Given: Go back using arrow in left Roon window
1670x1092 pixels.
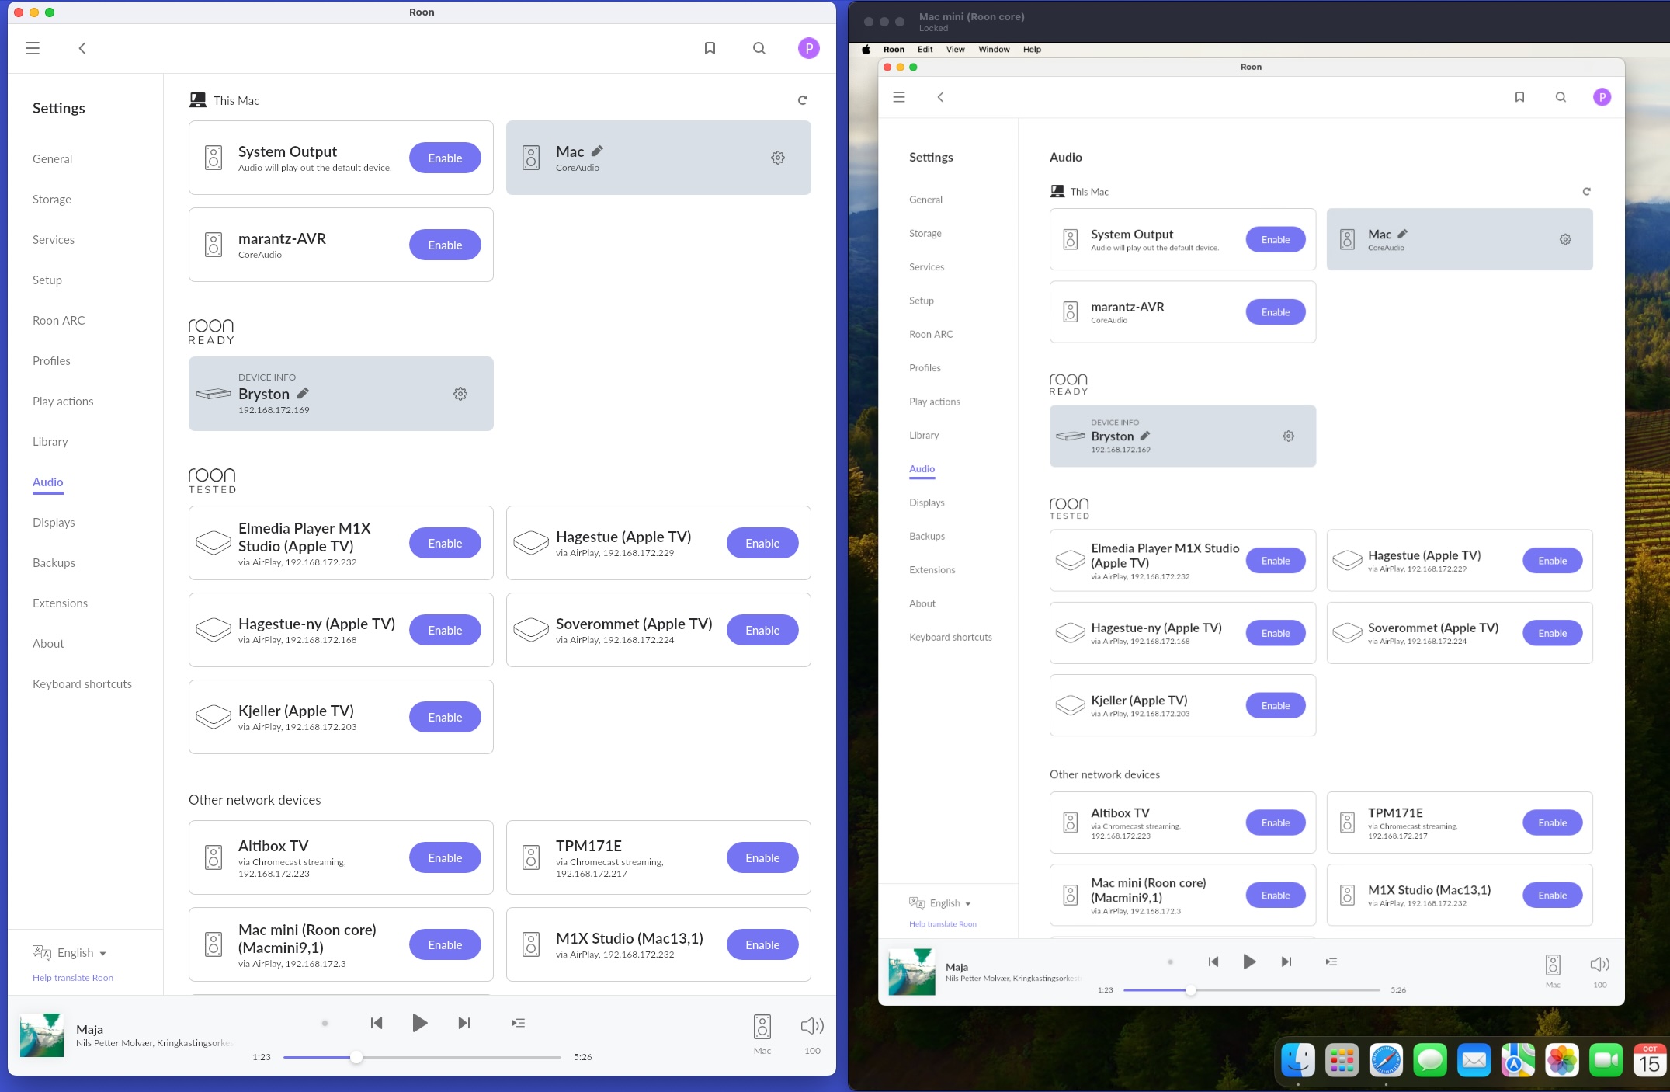Looking at the screenshot, I should [x=82, y=48].
